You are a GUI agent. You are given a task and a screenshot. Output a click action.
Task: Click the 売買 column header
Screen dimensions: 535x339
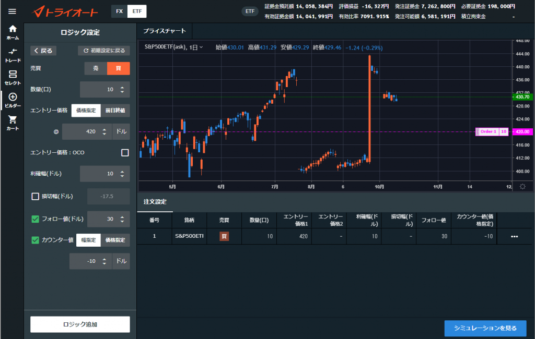224,220
